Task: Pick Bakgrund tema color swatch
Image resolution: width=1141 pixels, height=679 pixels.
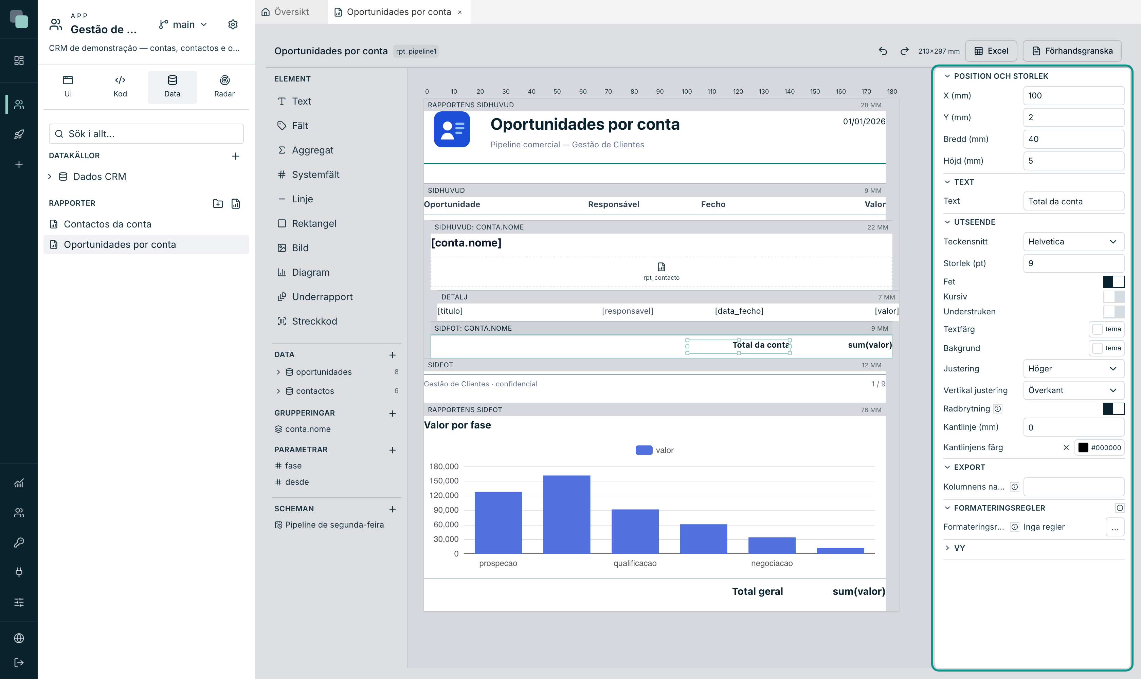Action: 1107,348
